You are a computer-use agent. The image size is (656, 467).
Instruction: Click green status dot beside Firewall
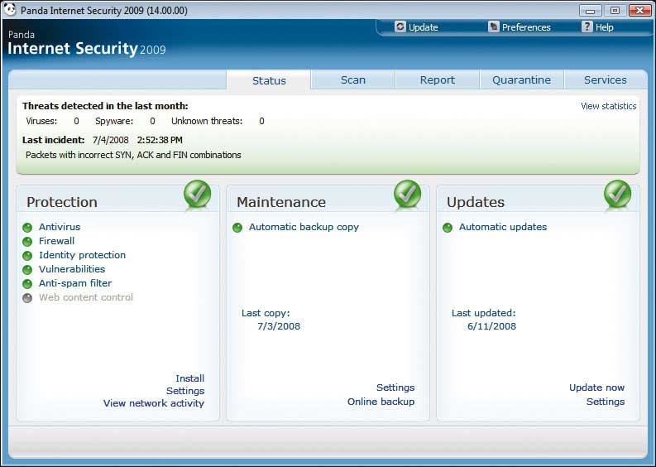pyautogui.click(x=27, y=242)
